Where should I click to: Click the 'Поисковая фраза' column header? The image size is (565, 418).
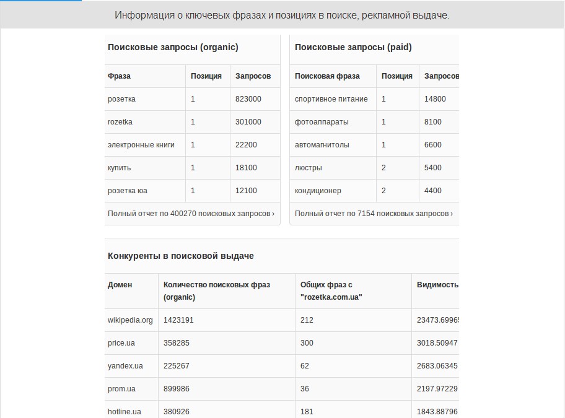click(x=327, y=76)
